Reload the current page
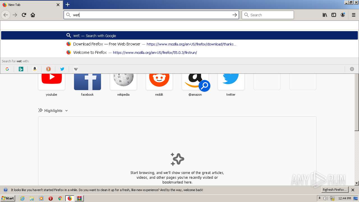 click(x=24, y=15)
